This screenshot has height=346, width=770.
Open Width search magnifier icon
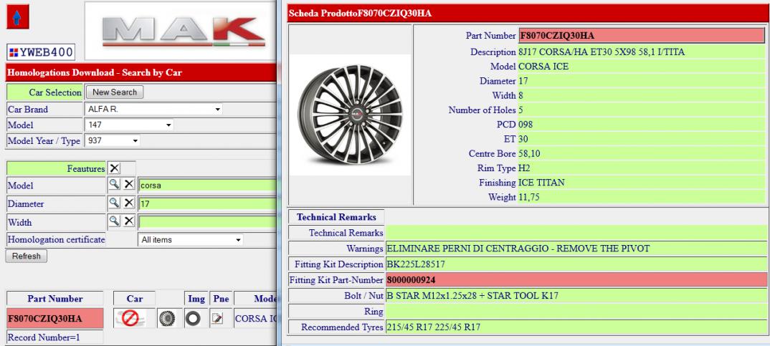pos(114,221)
